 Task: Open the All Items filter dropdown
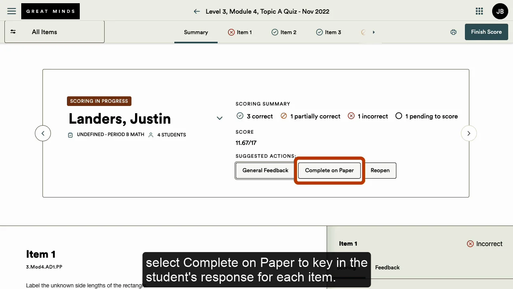click(x=55, y=32)
